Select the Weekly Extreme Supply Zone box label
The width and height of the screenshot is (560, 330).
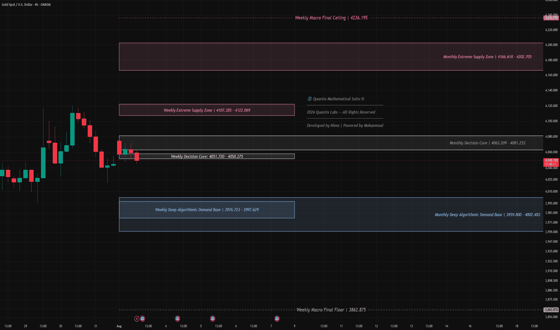(x=207, y=110)
